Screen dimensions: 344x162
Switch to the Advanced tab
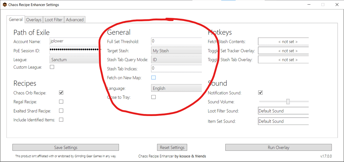75,20
